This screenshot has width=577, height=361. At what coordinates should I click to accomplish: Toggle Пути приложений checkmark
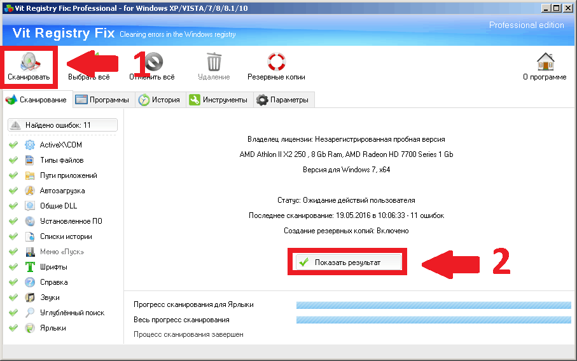[x=13, y=175]
